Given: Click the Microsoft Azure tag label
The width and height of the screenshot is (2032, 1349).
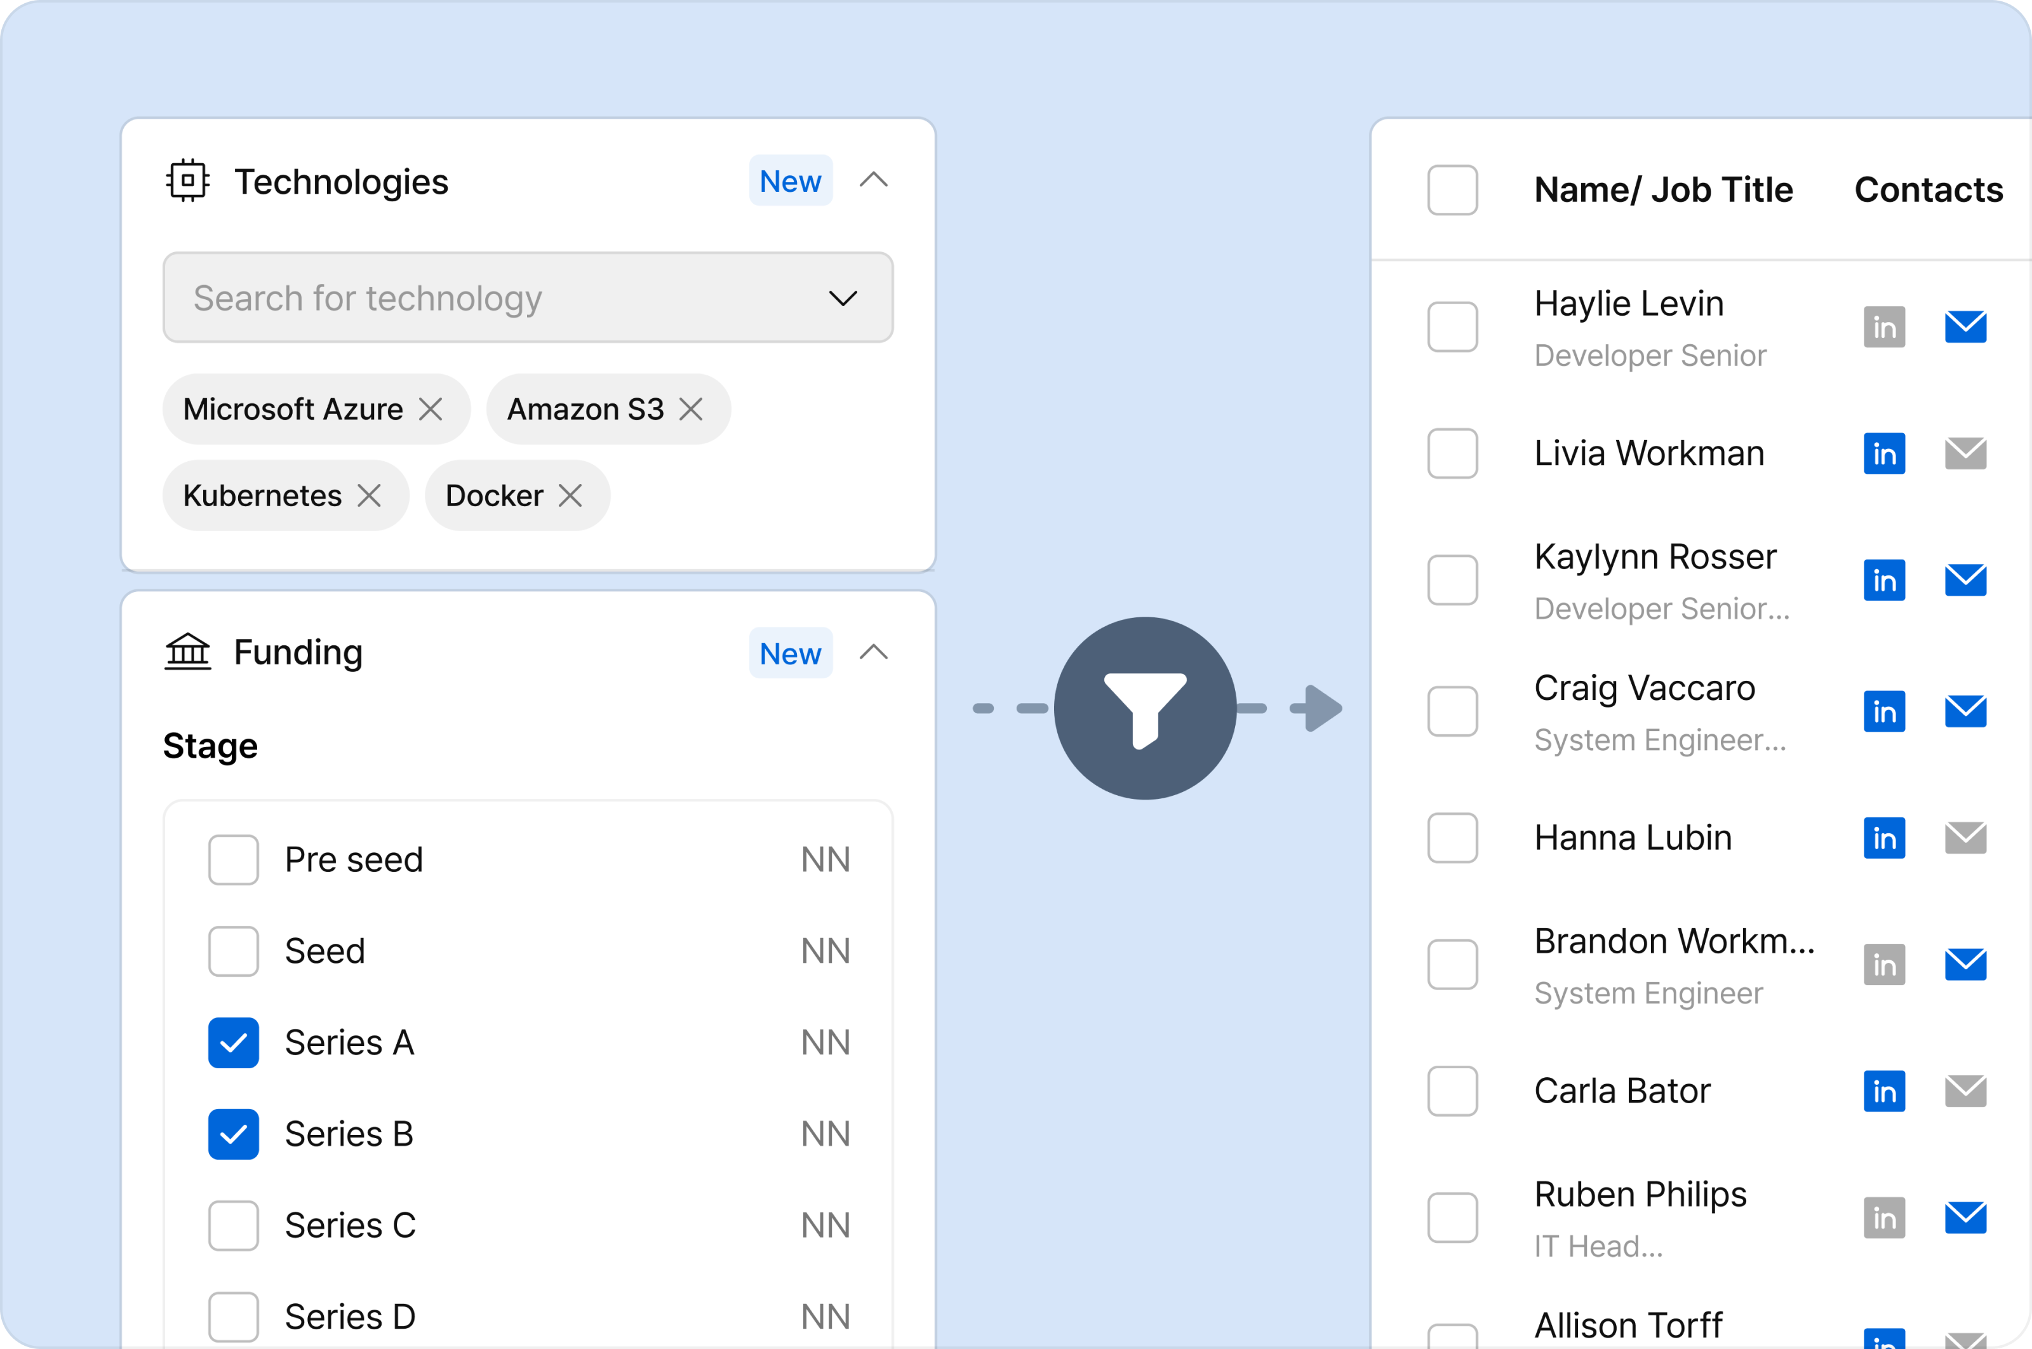Looking at the screenshot, I should [292, 410].
